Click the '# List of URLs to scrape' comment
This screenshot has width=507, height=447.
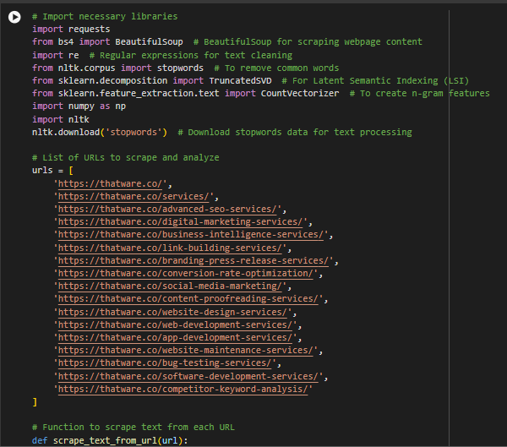[125, 157]
